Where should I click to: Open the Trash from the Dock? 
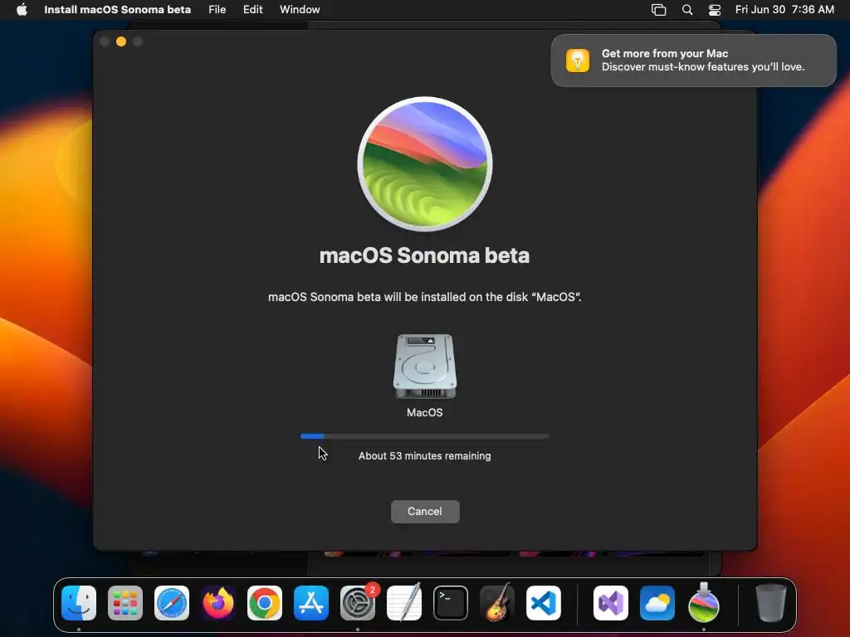click(771, 603)
